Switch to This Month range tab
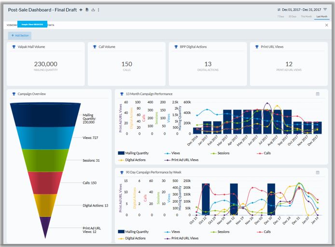Screen dimensions: 335x247 306,16
